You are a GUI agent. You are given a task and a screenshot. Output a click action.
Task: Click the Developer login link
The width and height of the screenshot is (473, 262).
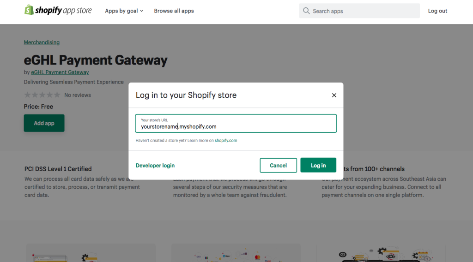(155, 165)
